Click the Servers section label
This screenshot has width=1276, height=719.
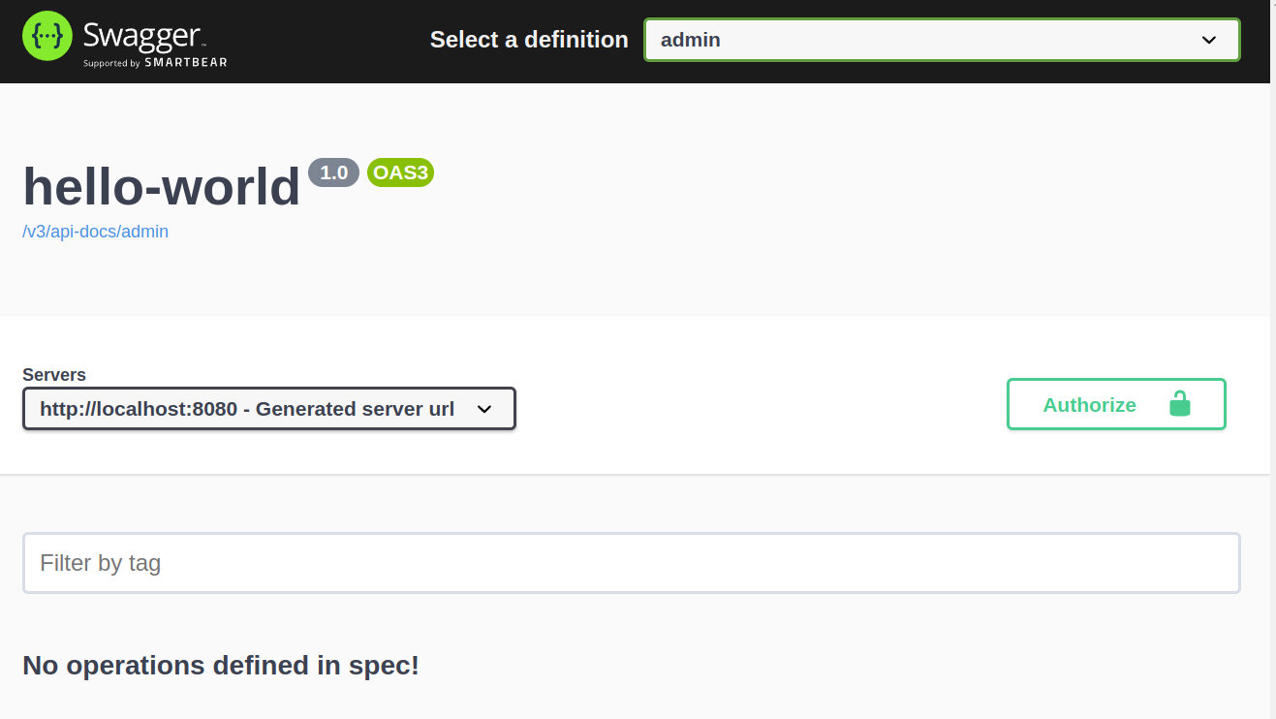(x=54, y=374)
